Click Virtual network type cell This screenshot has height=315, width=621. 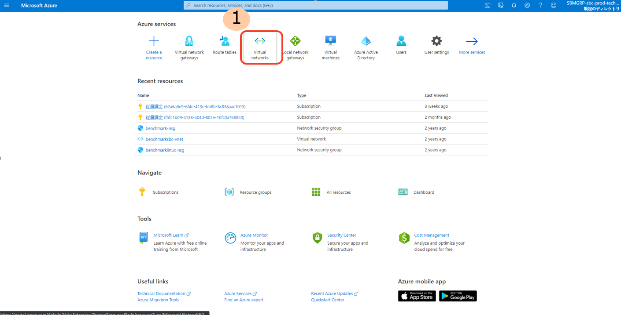point(311,139)
